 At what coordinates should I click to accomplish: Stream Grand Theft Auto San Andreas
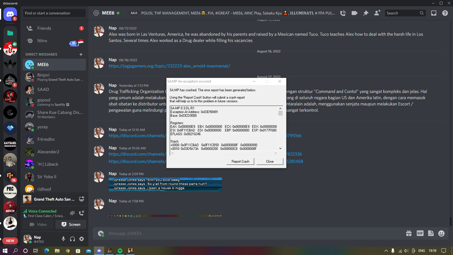point(81,199)
